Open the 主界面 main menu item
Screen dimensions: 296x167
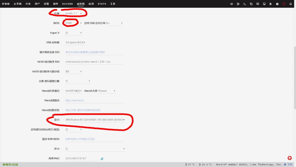coord(17,4)
